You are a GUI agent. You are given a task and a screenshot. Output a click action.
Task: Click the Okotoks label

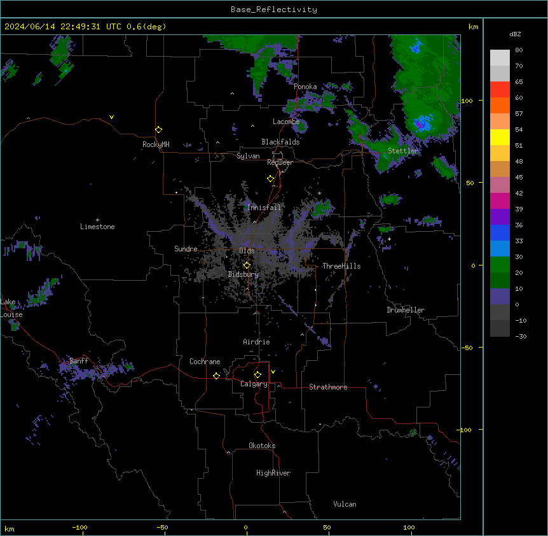[x=262, y=446]
